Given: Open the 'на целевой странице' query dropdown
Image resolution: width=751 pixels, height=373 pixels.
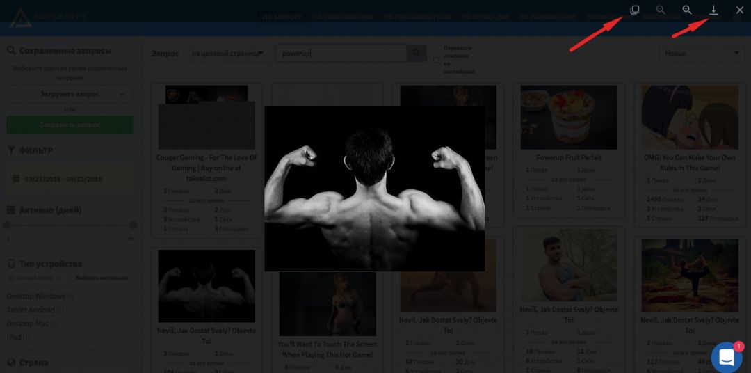Looking at the screenshot, I should tap(227, 53).
